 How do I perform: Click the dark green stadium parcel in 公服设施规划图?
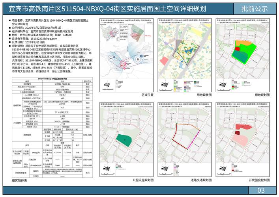tap(124, 140)
